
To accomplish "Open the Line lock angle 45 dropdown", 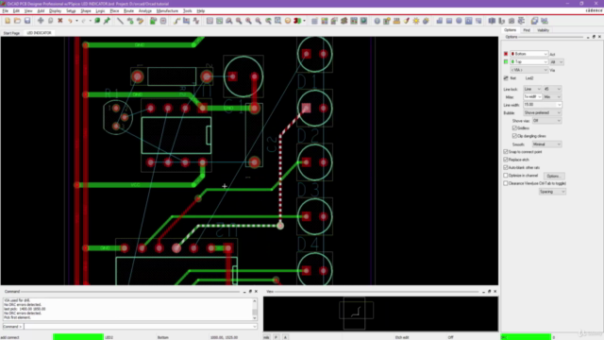I will pyautogui.click(x=552, y=89).
